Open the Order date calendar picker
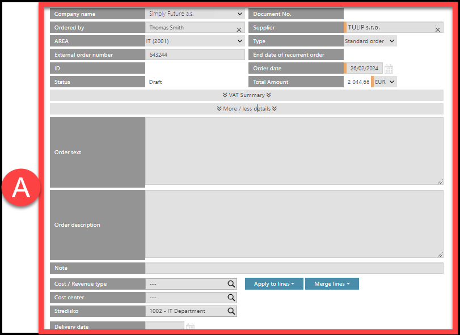This screenshot has width=460, height=335. pyautogui.click(x=389, y=69)
